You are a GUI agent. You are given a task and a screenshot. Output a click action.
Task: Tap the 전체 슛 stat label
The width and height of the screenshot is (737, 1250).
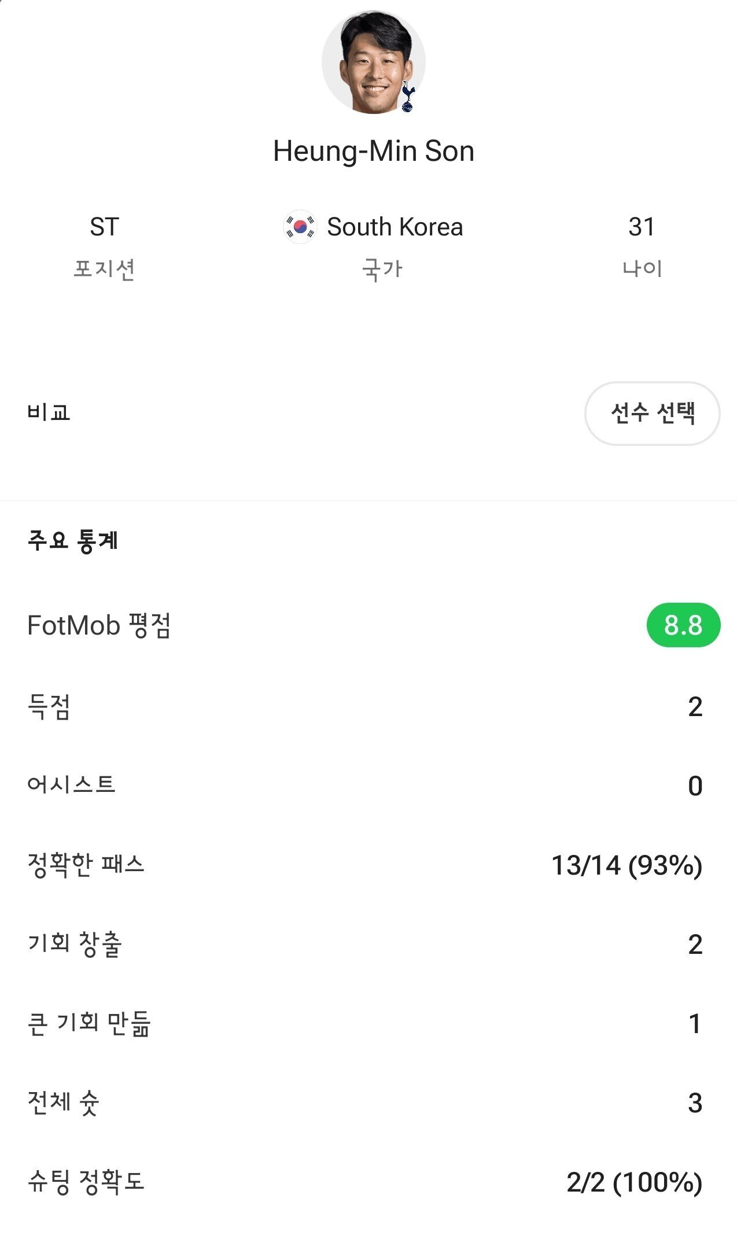click(x=63, y=1102)
